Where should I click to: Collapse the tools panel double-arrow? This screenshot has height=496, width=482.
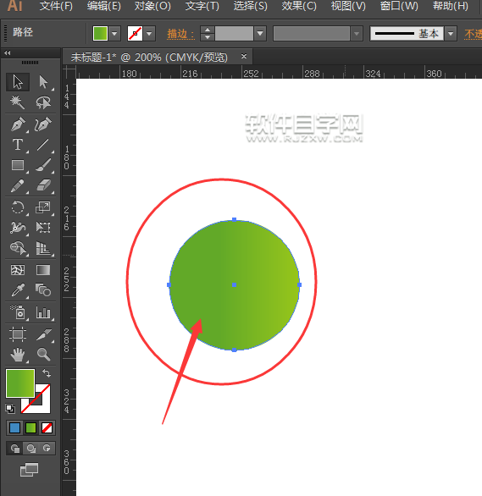(8, 52)
